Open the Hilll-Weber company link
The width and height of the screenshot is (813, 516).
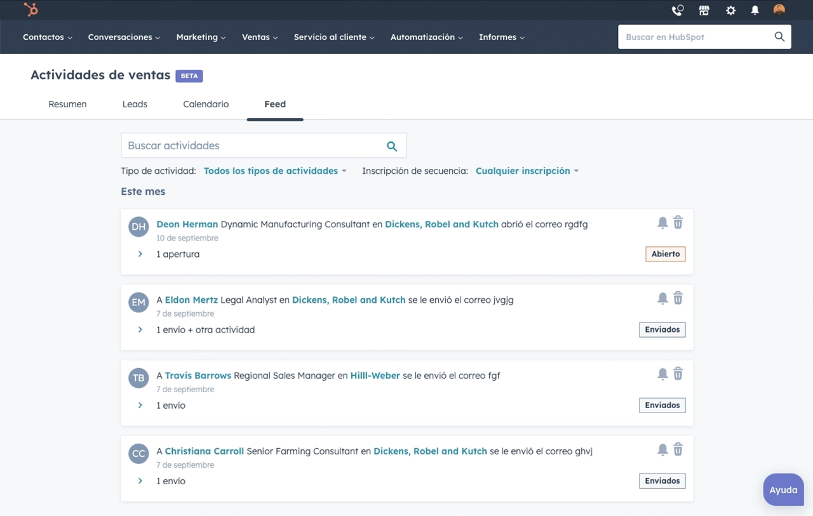pos(375,375)
